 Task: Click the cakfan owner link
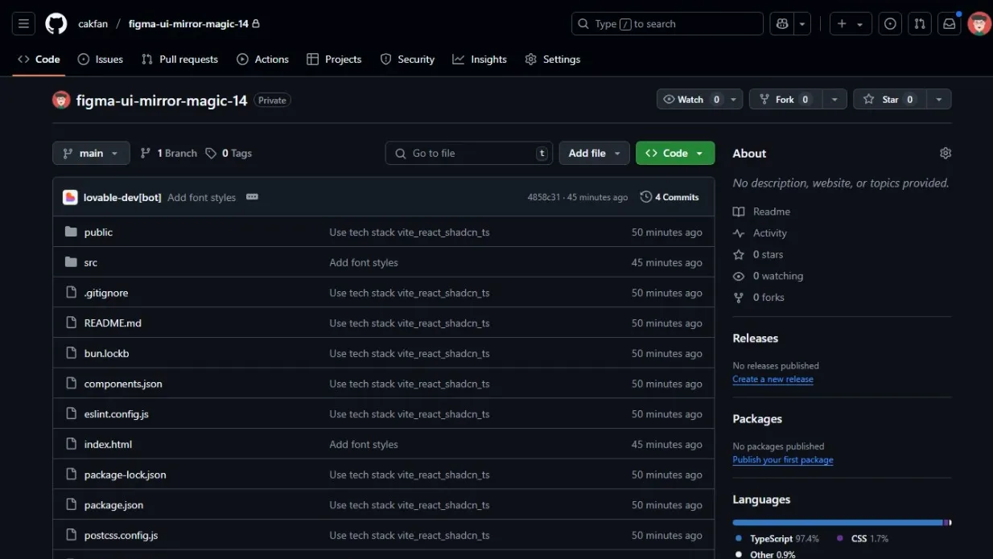(x=93, y=24)
